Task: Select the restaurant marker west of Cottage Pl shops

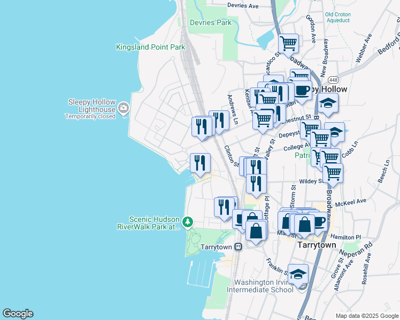Action: click(224, 207)
